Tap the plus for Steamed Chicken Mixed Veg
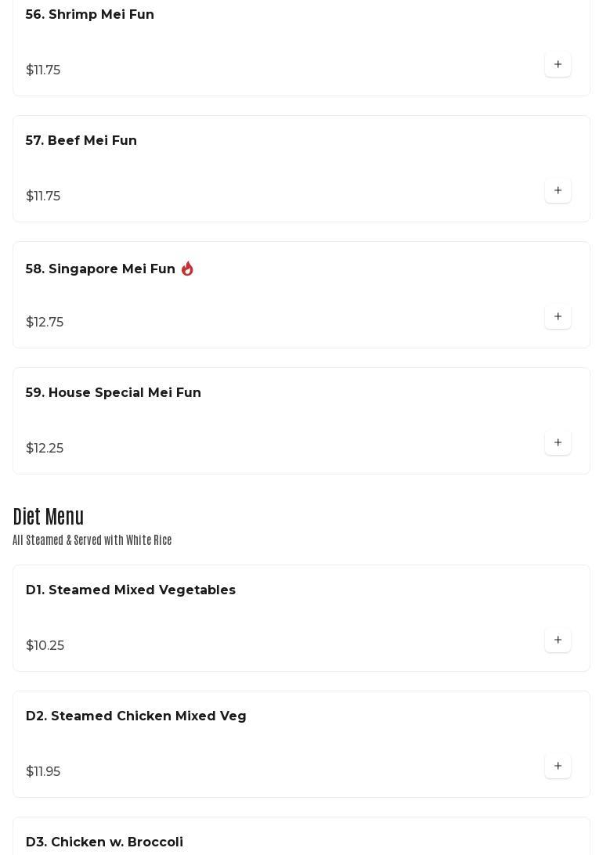The image size is (603, 855). 558,766
